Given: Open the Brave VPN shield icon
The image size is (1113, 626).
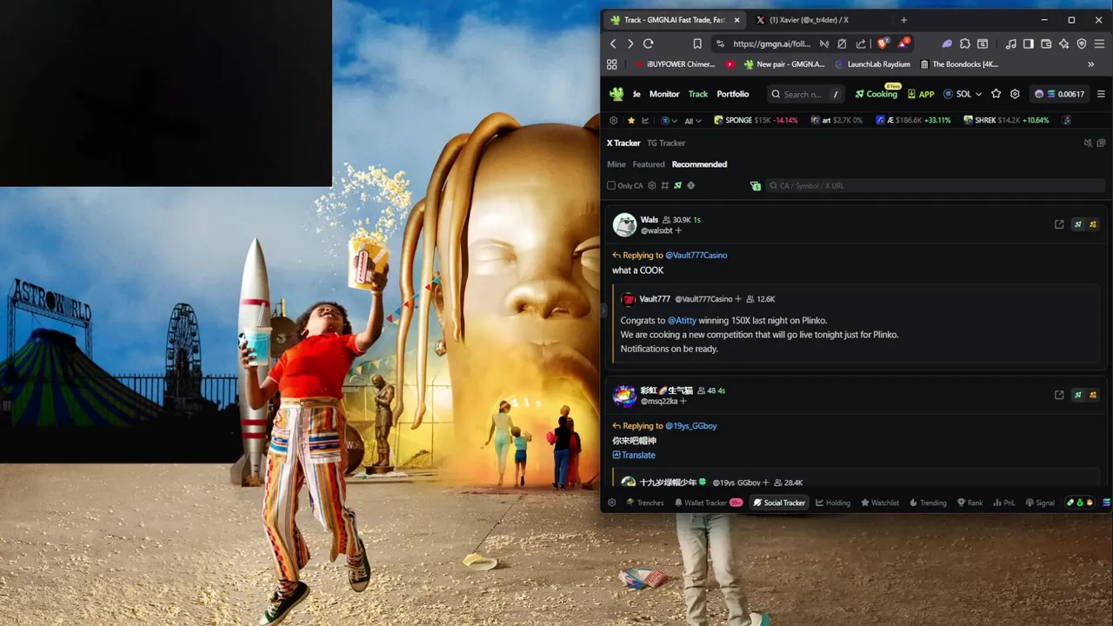Looking at the screenshot, I should 1082,43.
